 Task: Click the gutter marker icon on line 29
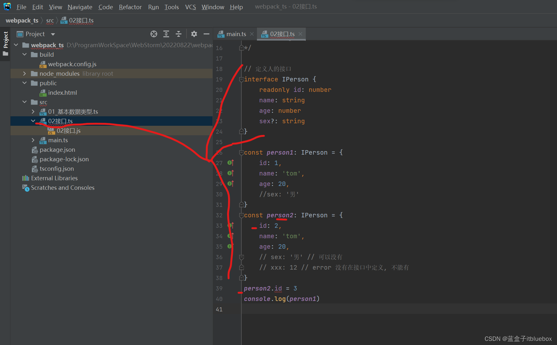pyautogui.click(x=231, y=183)
